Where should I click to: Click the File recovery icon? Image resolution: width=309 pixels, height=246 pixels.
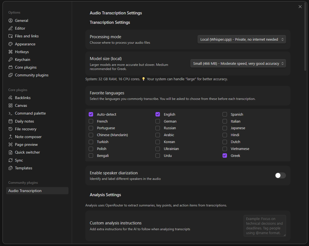[11, 129]
